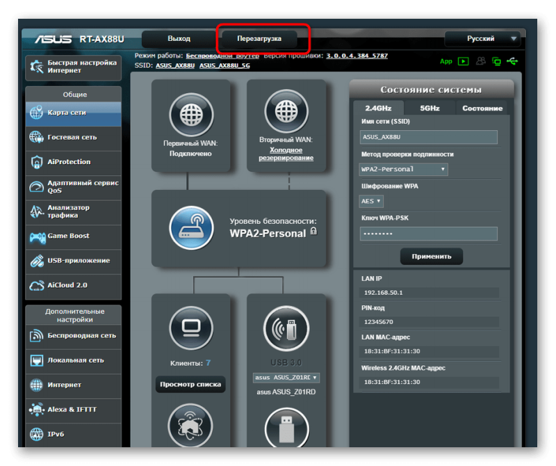556x466 pixels.
Task: Open the asus ASUS_Z01RD USB device dropdown
Action: point(286,378)
